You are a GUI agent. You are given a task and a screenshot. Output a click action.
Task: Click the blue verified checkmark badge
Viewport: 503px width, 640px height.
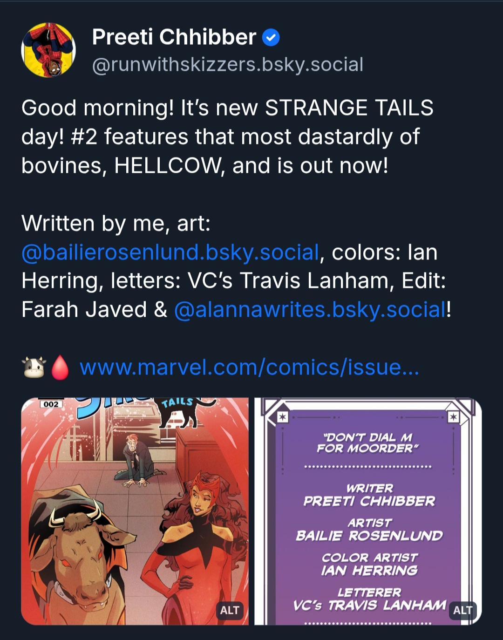271,37
